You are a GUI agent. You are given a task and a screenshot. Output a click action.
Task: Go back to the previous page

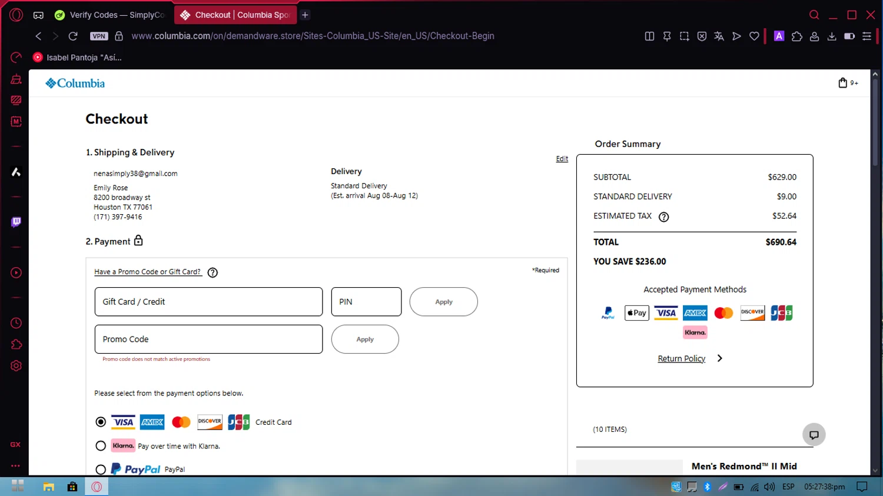38,36
